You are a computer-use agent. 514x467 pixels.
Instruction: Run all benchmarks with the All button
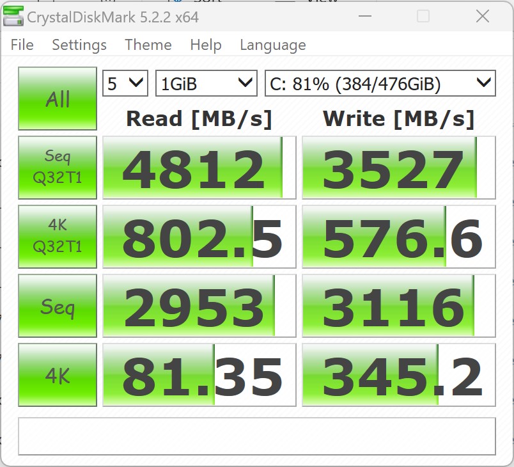(x=58, y=99)
